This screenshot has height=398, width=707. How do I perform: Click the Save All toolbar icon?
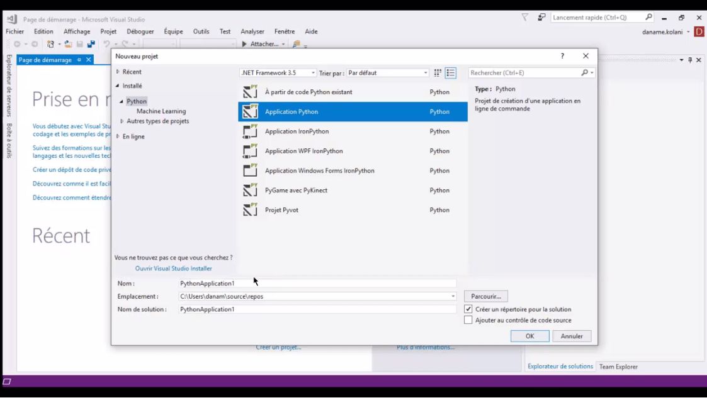click(91, 44)
